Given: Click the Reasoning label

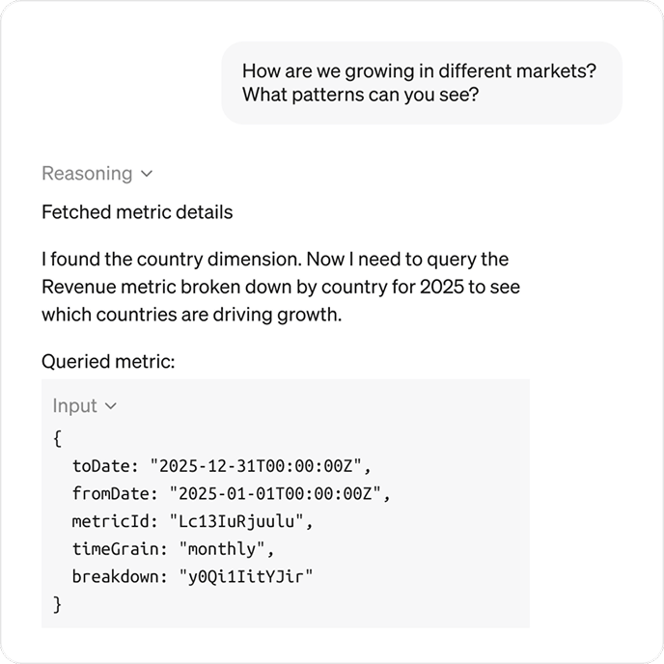Looking at the screenshot, I should [87, 174].
